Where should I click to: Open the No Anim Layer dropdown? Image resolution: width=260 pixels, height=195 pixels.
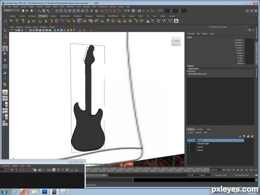pos(221,175)
